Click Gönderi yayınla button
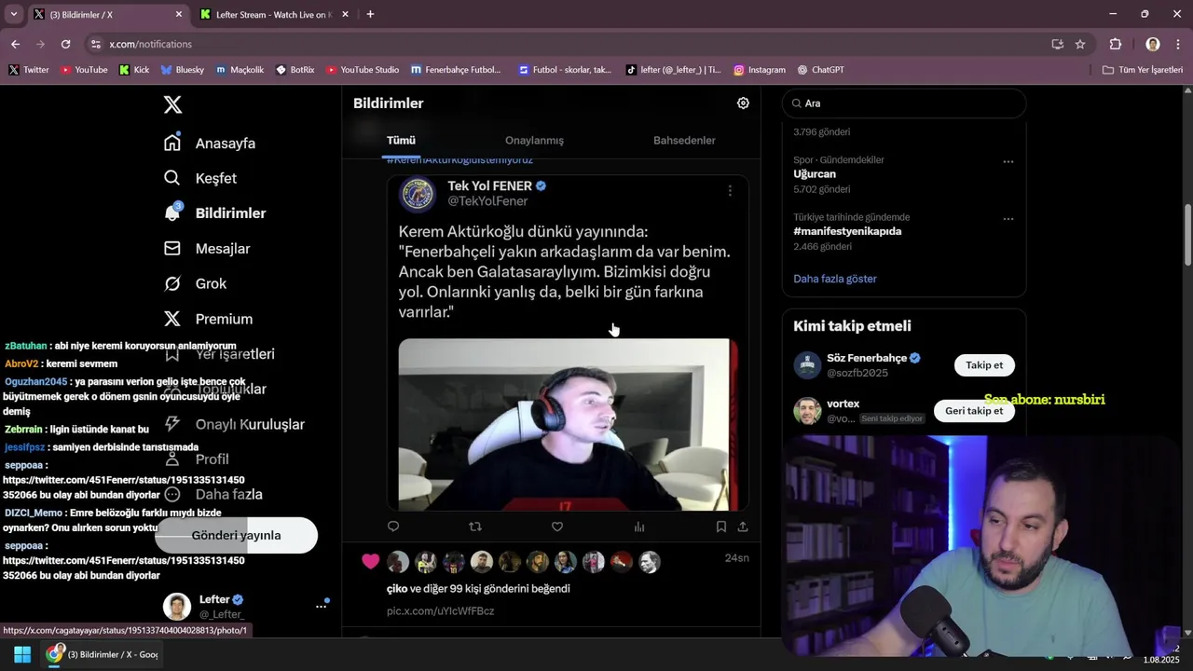Viewport: 1193px width, 671px height. click(236, 535)
